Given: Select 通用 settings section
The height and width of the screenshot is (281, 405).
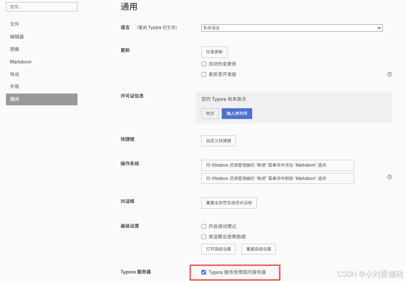Looking at the screenshot, I should coord(42,99).
